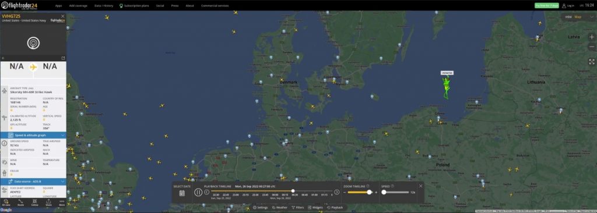
Task: Open the Filters panel
Action: pos(298,208)
